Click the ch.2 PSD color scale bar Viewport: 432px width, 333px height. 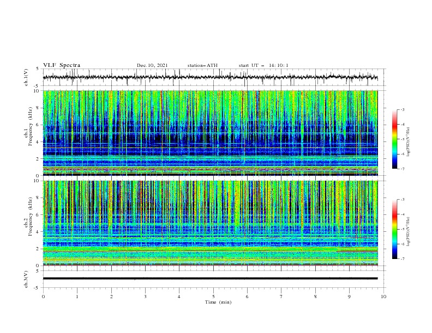[395, 229]
